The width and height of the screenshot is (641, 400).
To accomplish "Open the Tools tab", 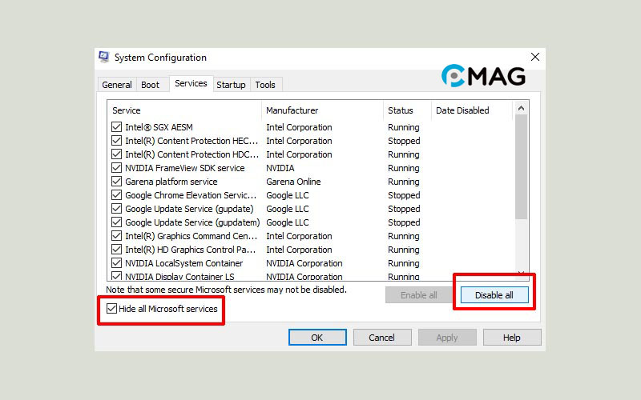I will point(265,85).
